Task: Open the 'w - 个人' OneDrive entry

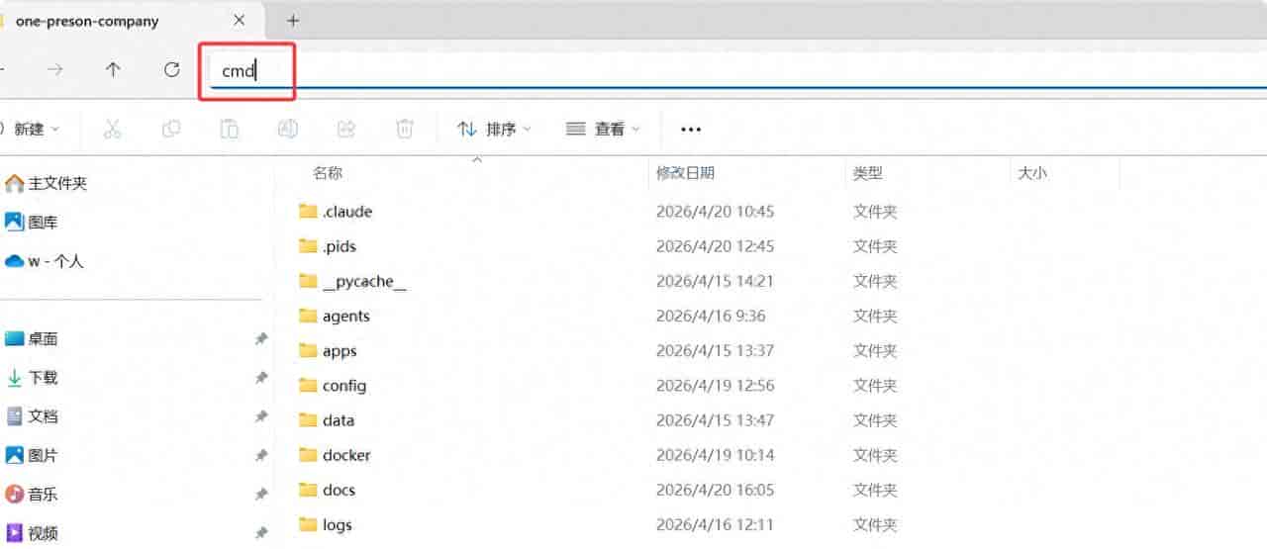Action: pos(45,261)
